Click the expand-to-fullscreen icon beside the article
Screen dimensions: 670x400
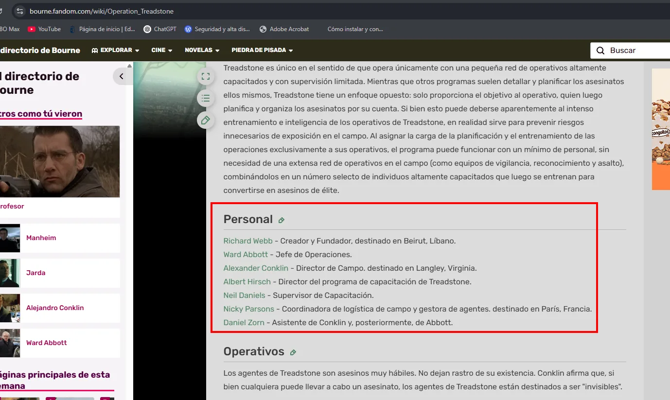click(206, 76)
